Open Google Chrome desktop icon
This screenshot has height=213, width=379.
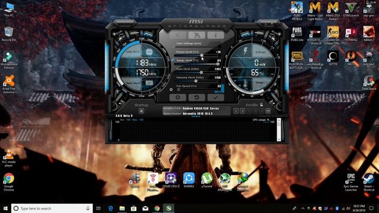tap(9, 182)
